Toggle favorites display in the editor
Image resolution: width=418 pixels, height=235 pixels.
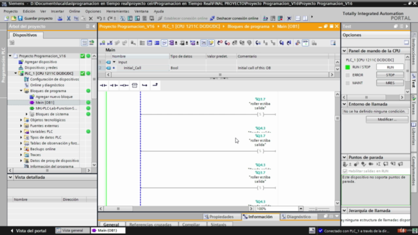[x=211, y=43]
